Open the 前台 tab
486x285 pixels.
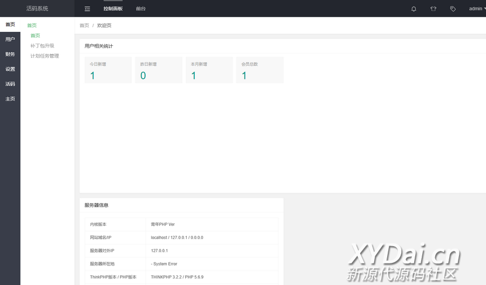point(140,9)
